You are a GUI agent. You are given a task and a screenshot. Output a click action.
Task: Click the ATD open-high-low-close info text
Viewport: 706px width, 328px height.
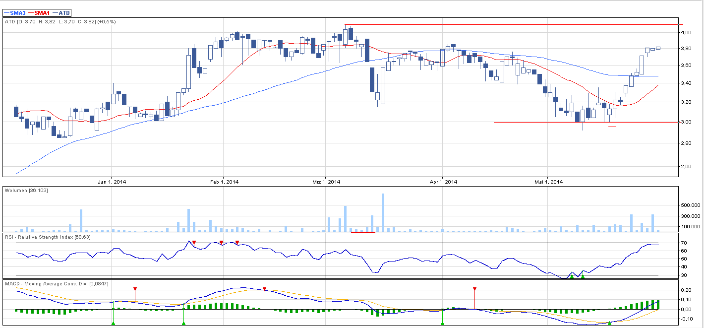[60, 22]
